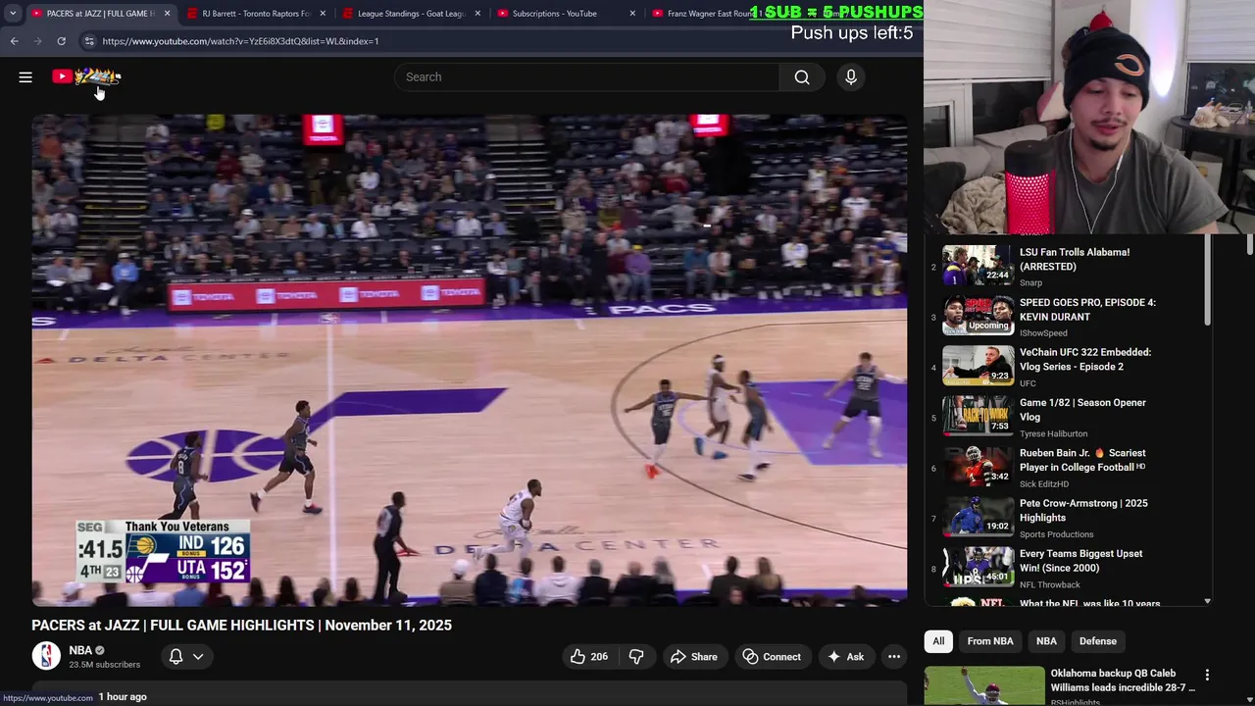This screenshot has height=706, width=1255.
Task: Close the League Standings tab
Action: pos(477,14)
